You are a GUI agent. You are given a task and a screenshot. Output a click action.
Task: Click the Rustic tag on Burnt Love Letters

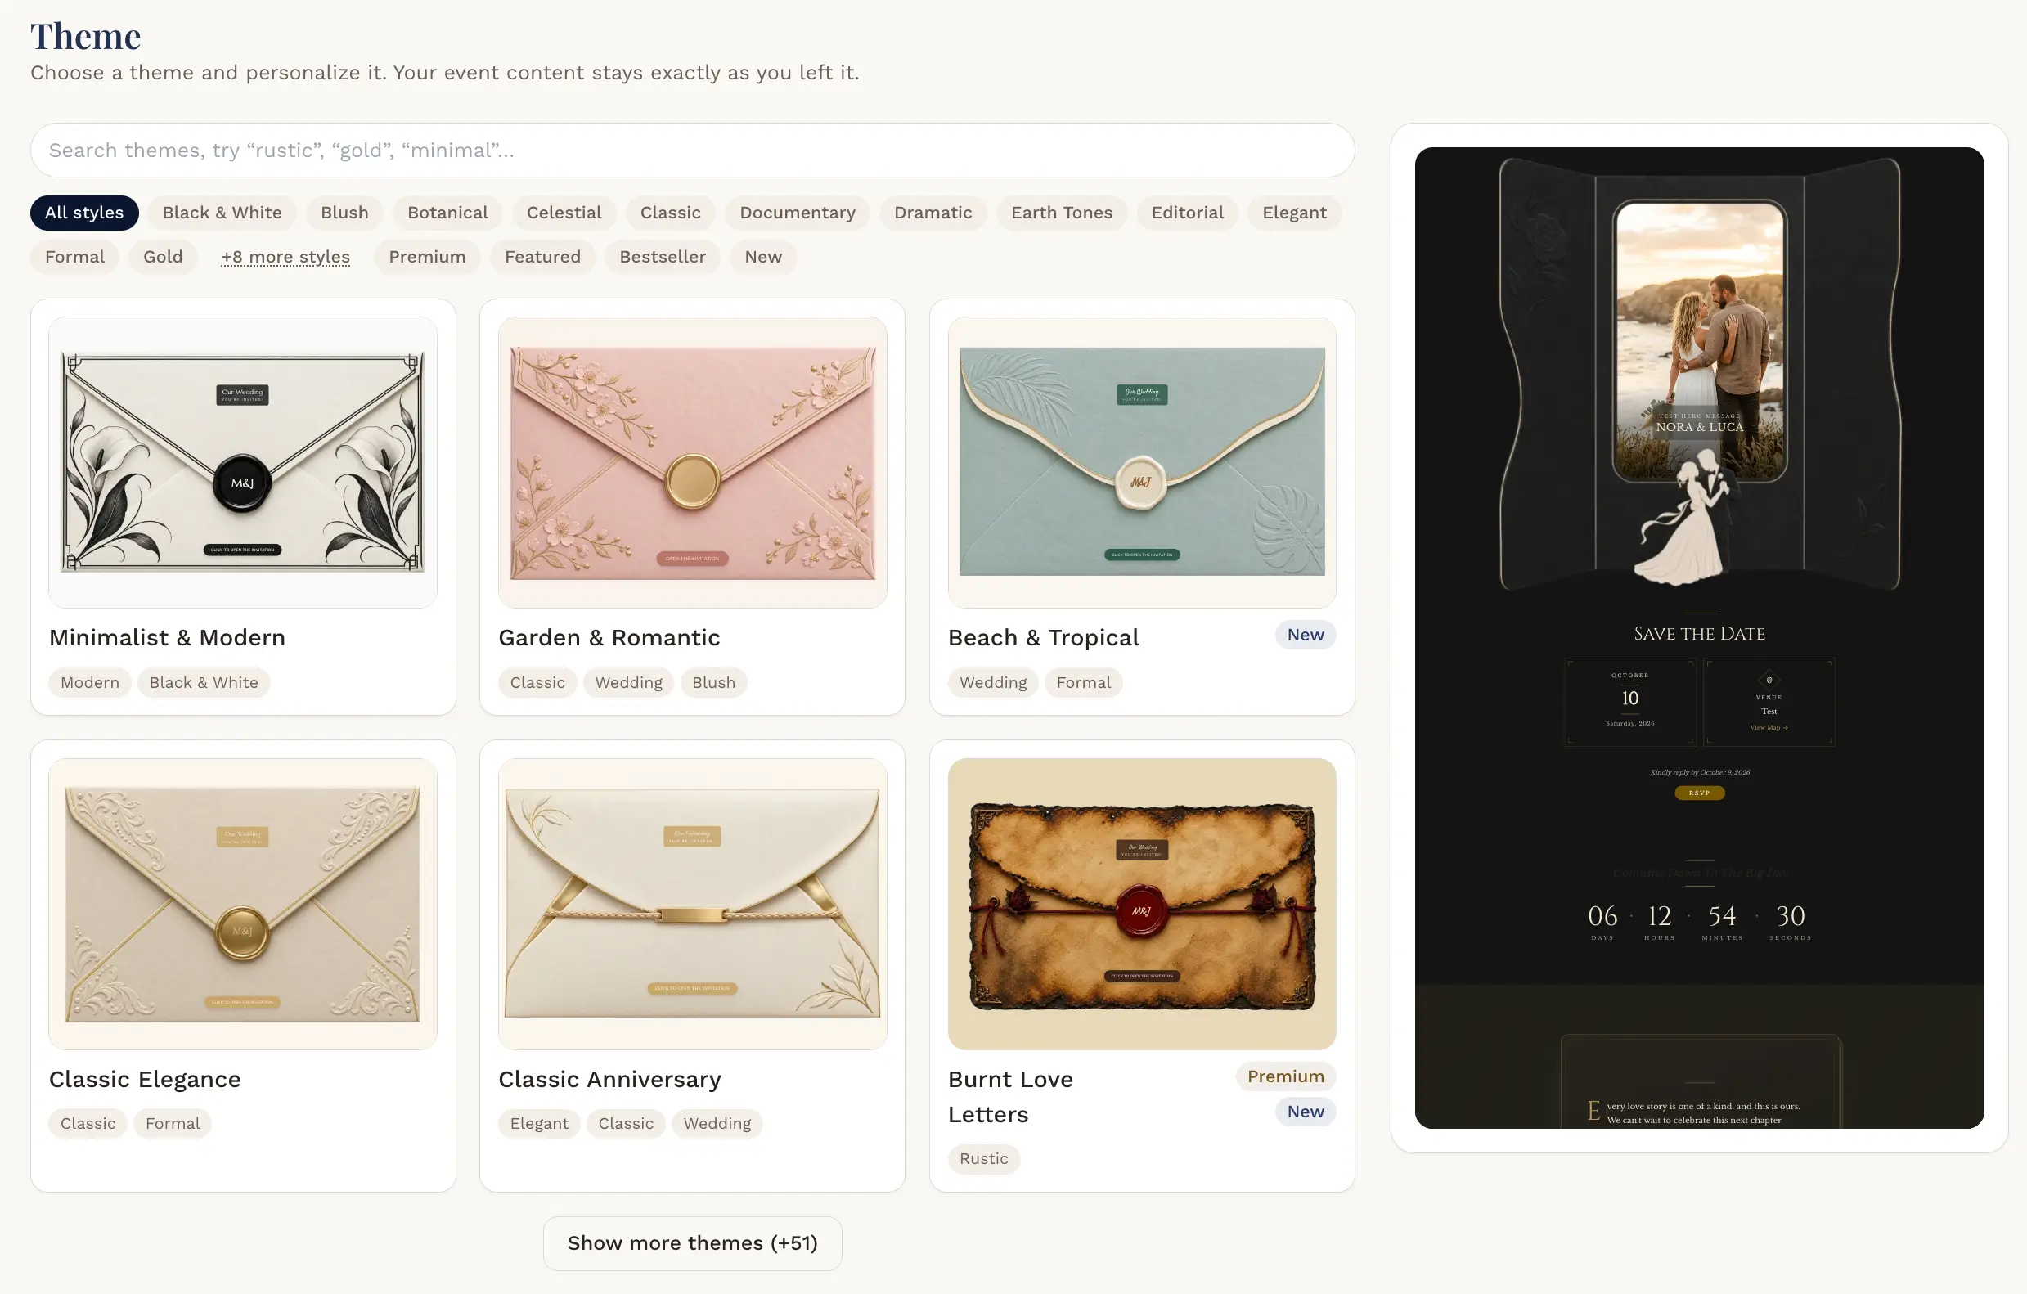tap(983, 1158)
